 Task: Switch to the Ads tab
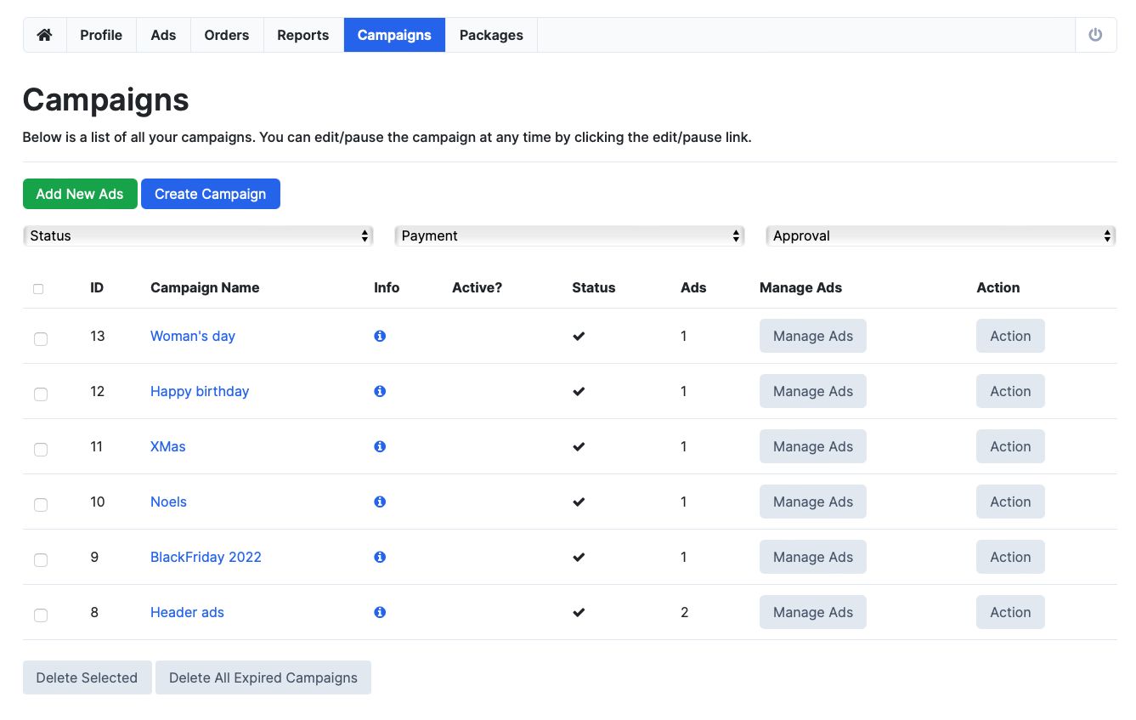pos(163,35)
